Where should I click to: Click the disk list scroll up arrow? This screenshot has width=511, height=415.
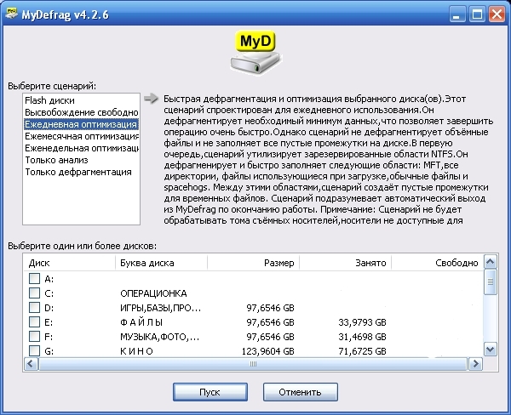click(491, 261)
